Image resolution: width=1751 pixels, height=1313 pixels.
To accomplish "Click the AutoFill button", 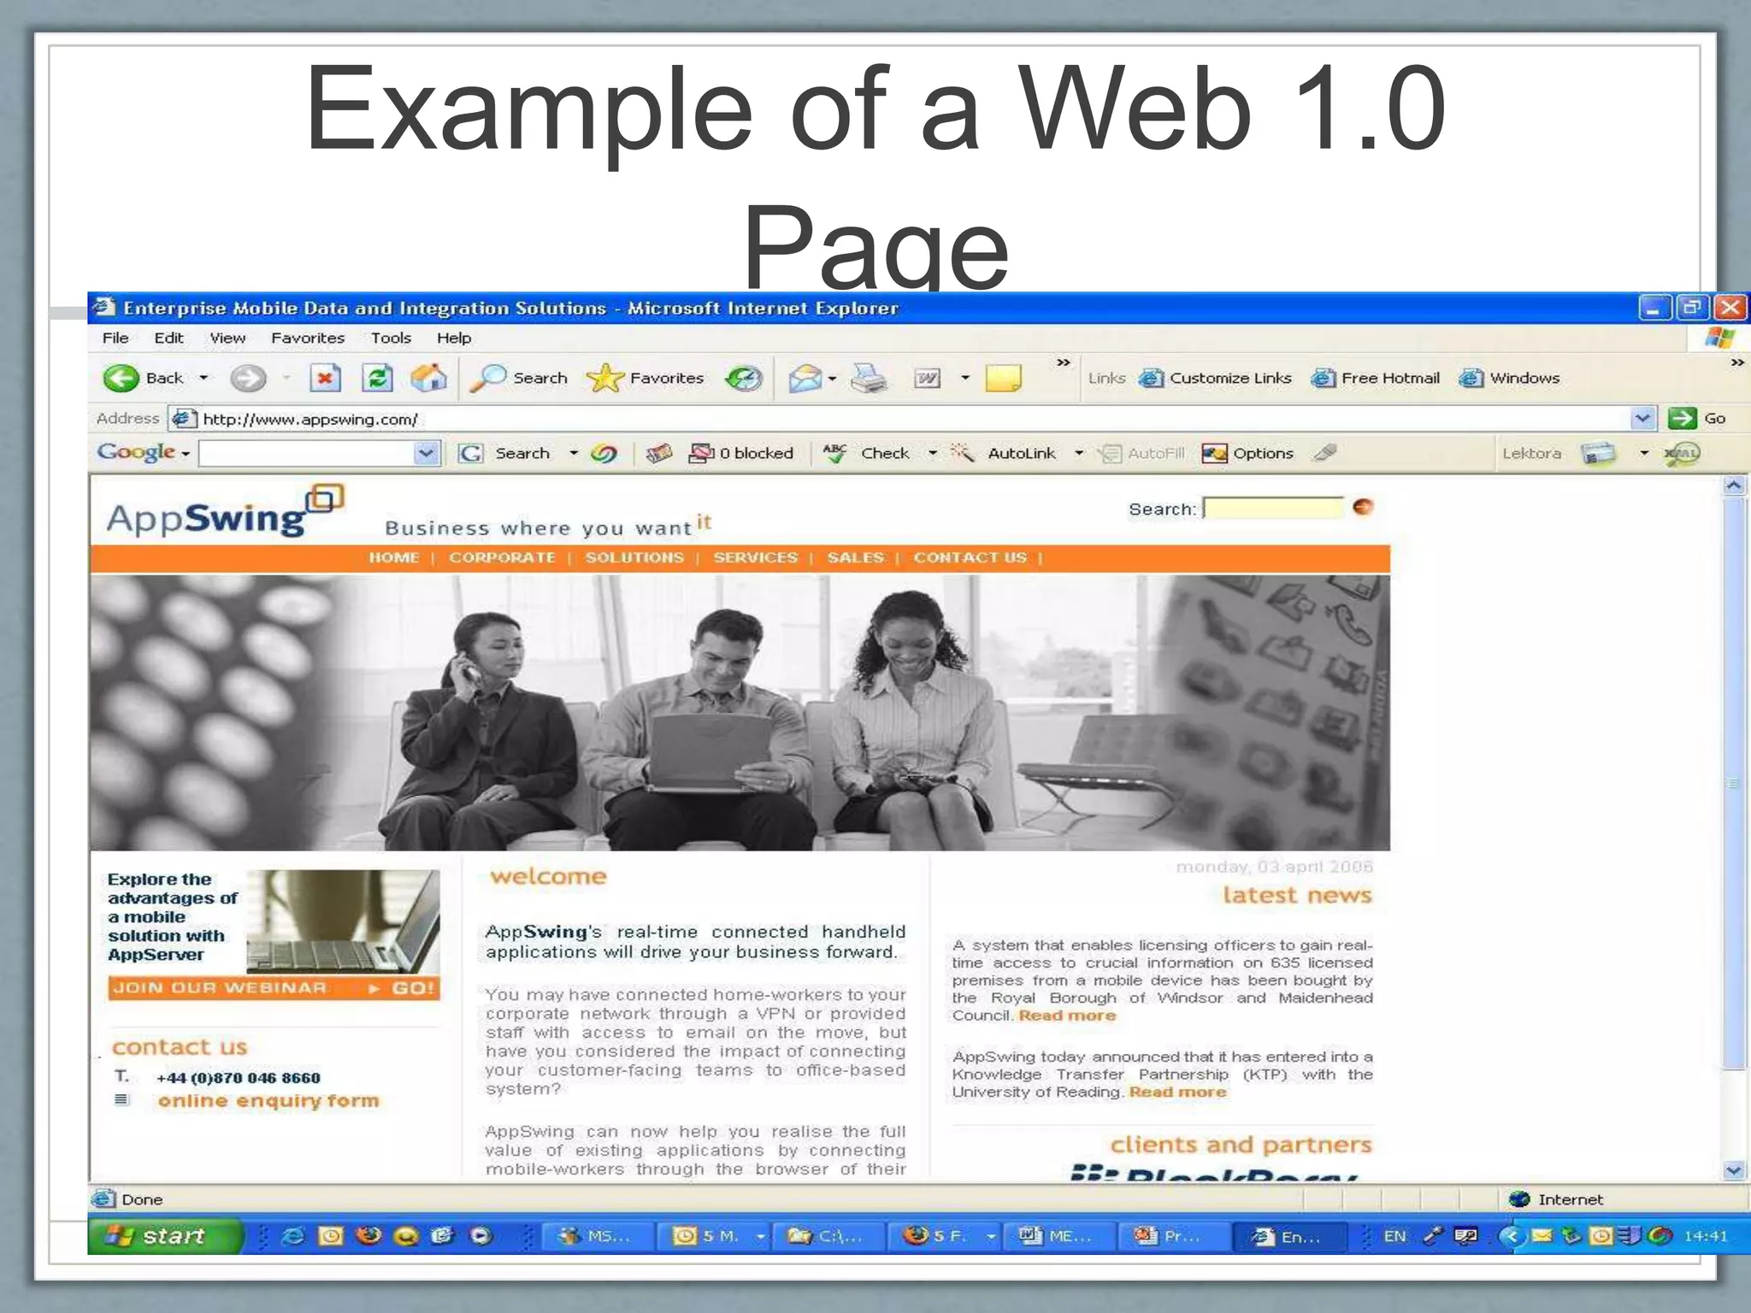I will coord(1141,453).
